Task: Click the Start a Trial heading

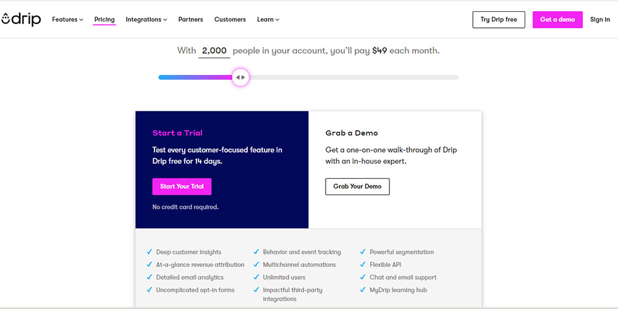Action: [177, 133]
